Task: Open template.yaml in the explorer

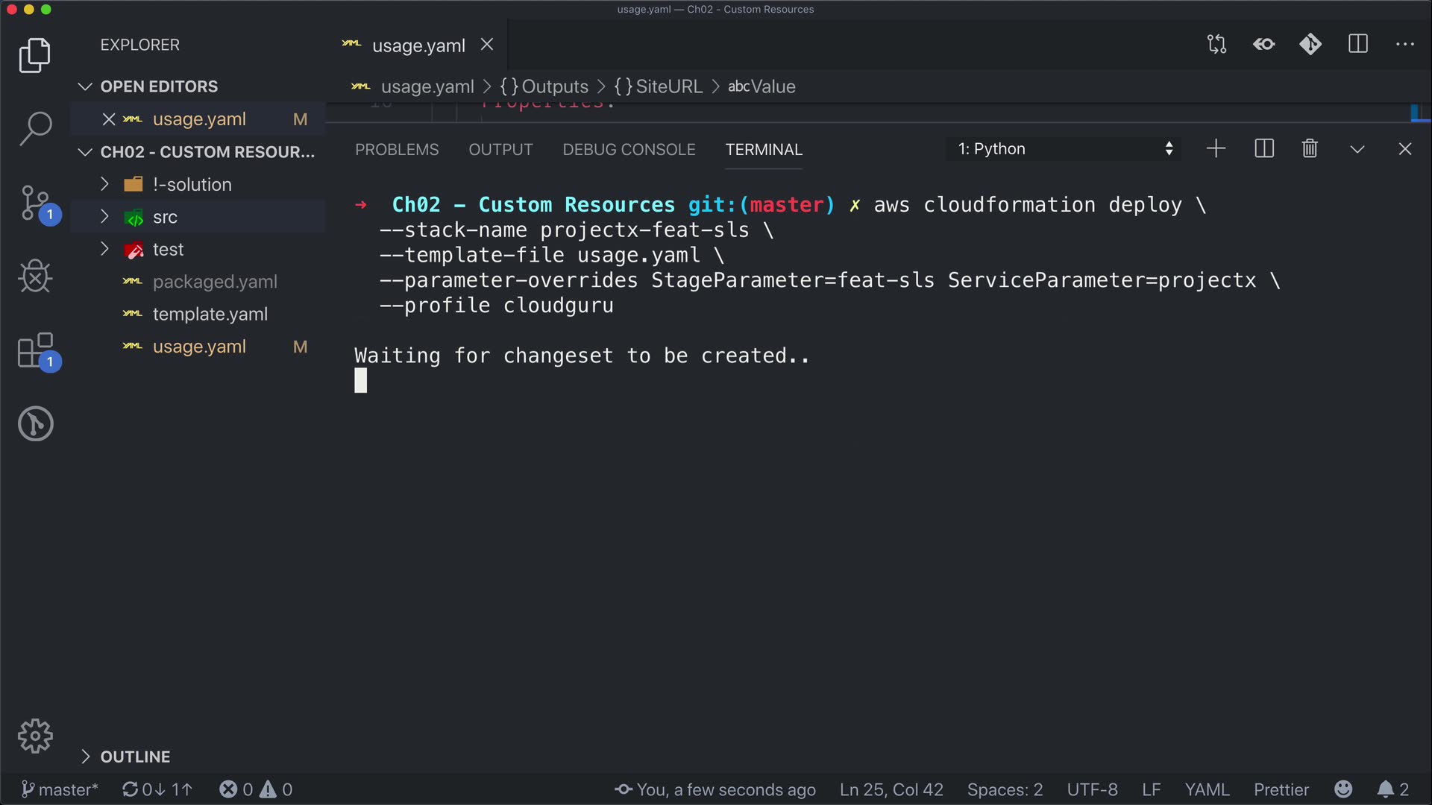Action: [210, 315]
